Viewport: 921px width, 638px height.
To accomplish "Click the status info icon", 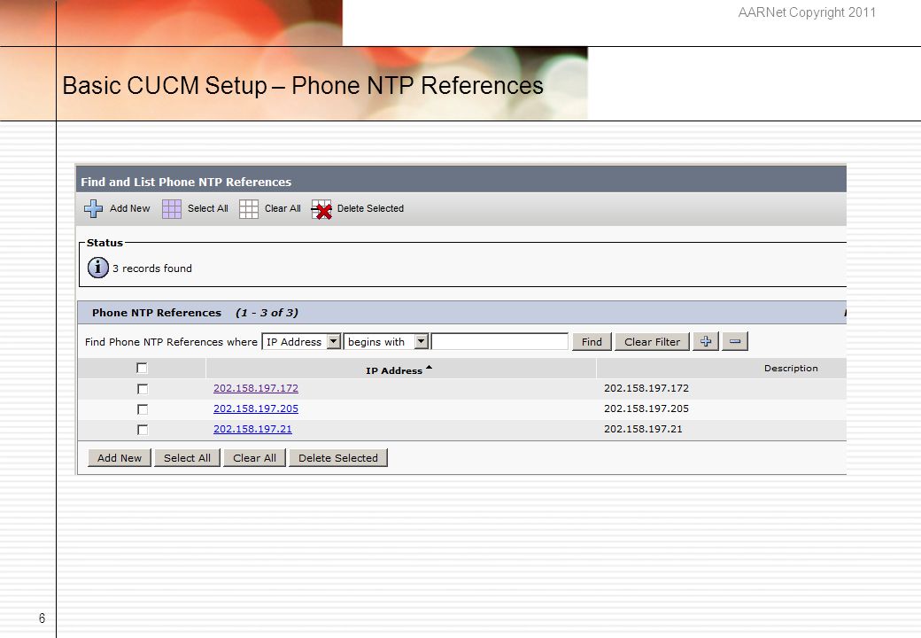I will pos(98,268).
